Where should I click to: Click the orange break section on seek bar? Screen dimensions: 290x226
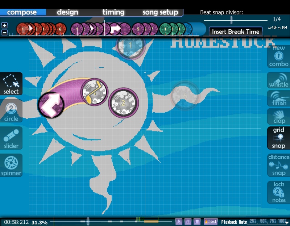[x=151, y=221]
